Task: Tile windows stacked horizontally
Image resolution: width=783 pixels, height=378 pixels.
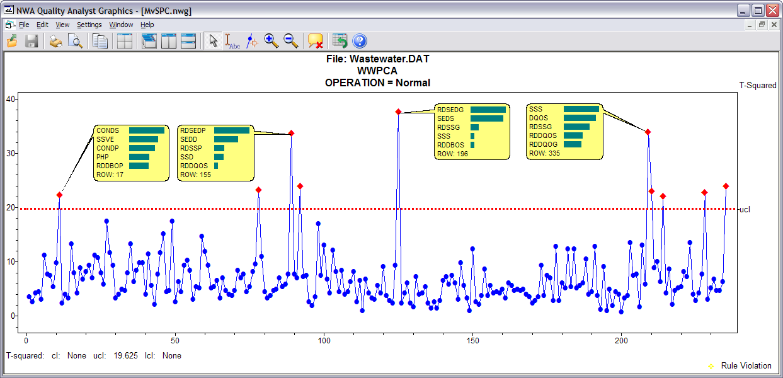Action: click(188, 41)
